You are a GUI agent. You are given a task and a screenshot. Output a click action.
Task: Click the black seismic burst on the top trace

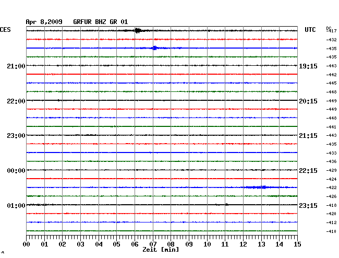[x=138, y=30]
